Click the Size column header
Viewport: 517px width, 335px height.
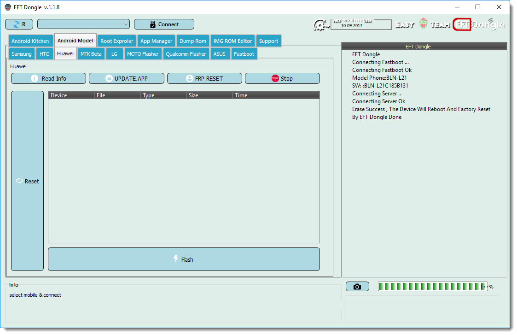pos(209,95)
